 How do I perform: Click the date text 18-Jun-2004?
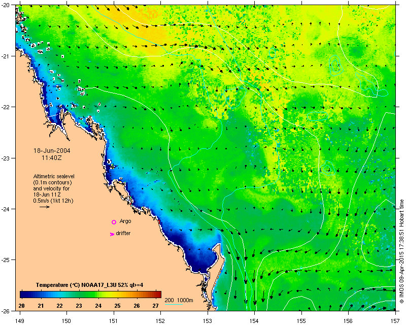pyautogui.click(x=52, y=151)
